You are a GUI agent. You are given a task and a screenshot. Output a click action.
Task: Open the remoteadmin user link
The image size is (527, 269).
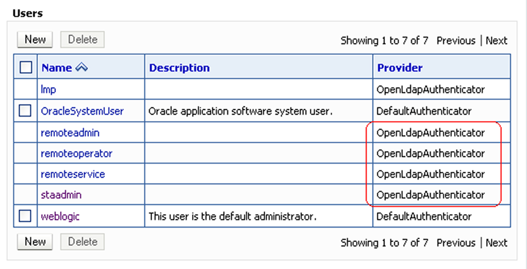[x=70, y=133]
